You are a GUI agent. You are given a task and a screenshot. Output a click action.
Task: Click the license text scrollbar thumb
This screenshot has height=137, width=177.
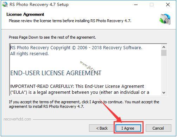(164, 53)
